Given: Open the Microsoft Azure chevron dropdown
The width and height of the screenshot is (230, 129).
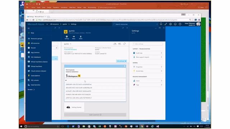Looking at the screenshot, I should pyautogui.click(x=47, y=24).
